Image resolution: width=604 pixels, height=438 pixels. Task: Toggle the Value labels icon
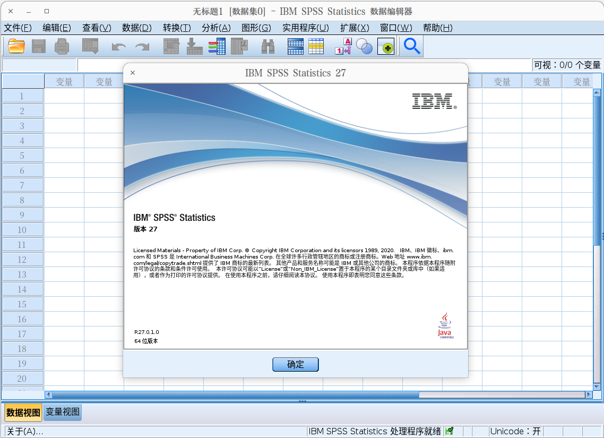343,46
